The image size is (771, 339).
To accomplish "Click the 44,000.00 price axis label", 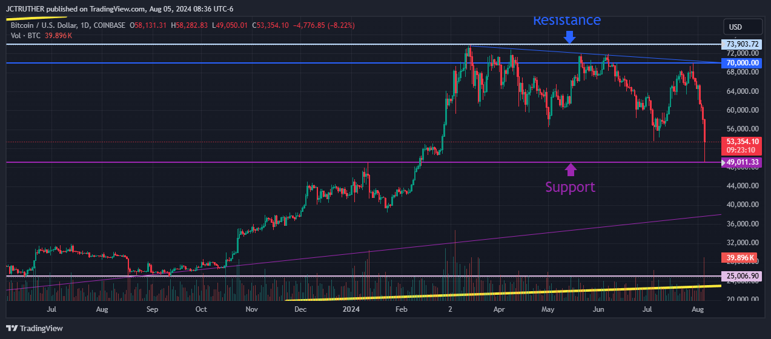I will pyautogui.click(x=743, y=186).
